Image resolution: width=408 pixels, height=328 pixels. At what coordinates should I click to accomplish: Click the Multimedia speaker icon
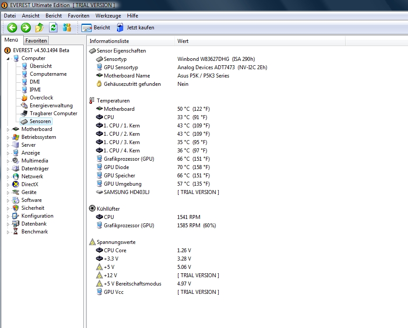[16, 161]
